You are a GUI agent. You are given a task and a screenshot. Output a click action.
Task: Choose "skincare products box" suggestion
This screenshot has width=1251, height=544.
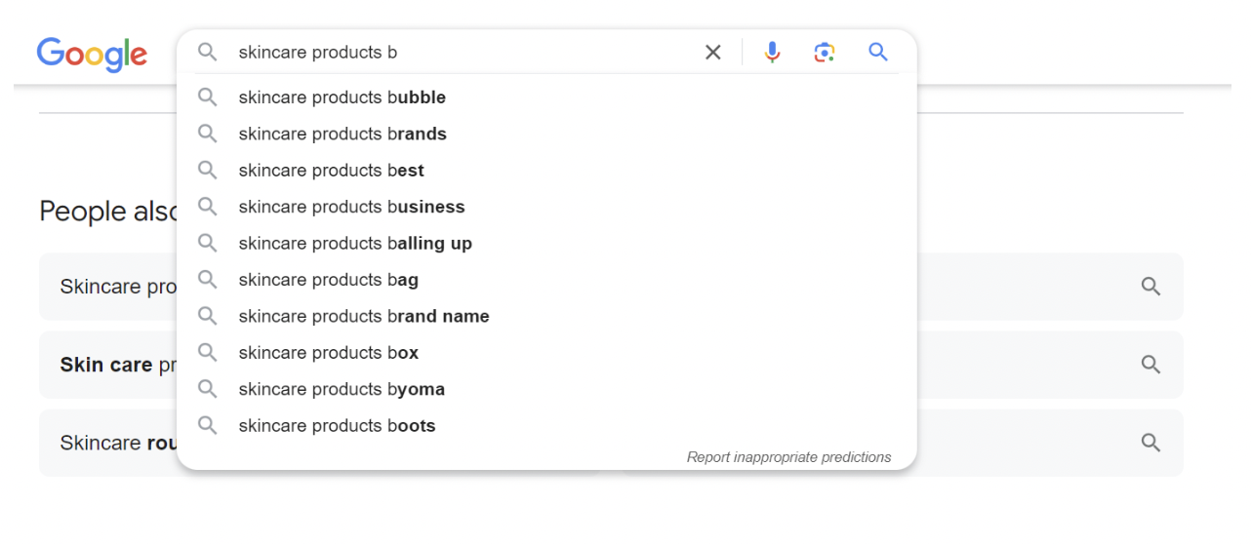[328, 353]
